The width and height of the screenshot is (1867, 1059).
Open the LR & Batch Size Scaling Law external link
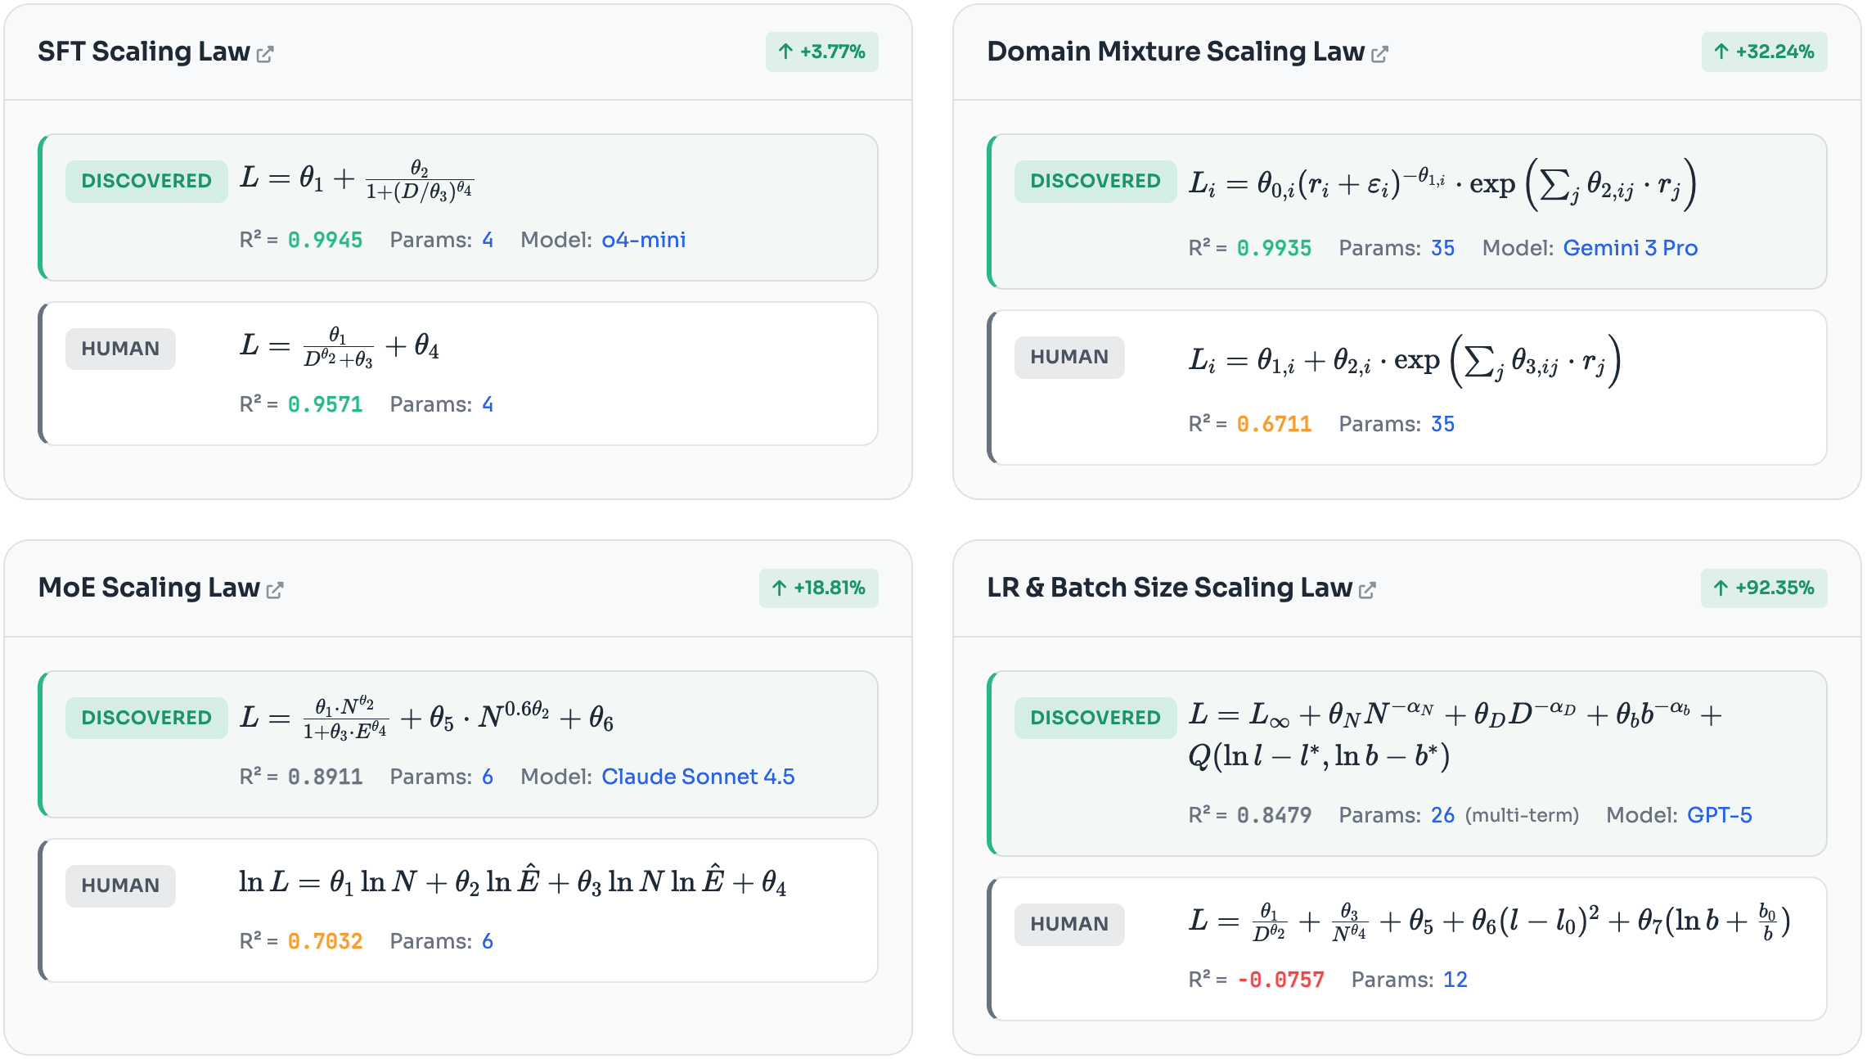click(1365, 588)
